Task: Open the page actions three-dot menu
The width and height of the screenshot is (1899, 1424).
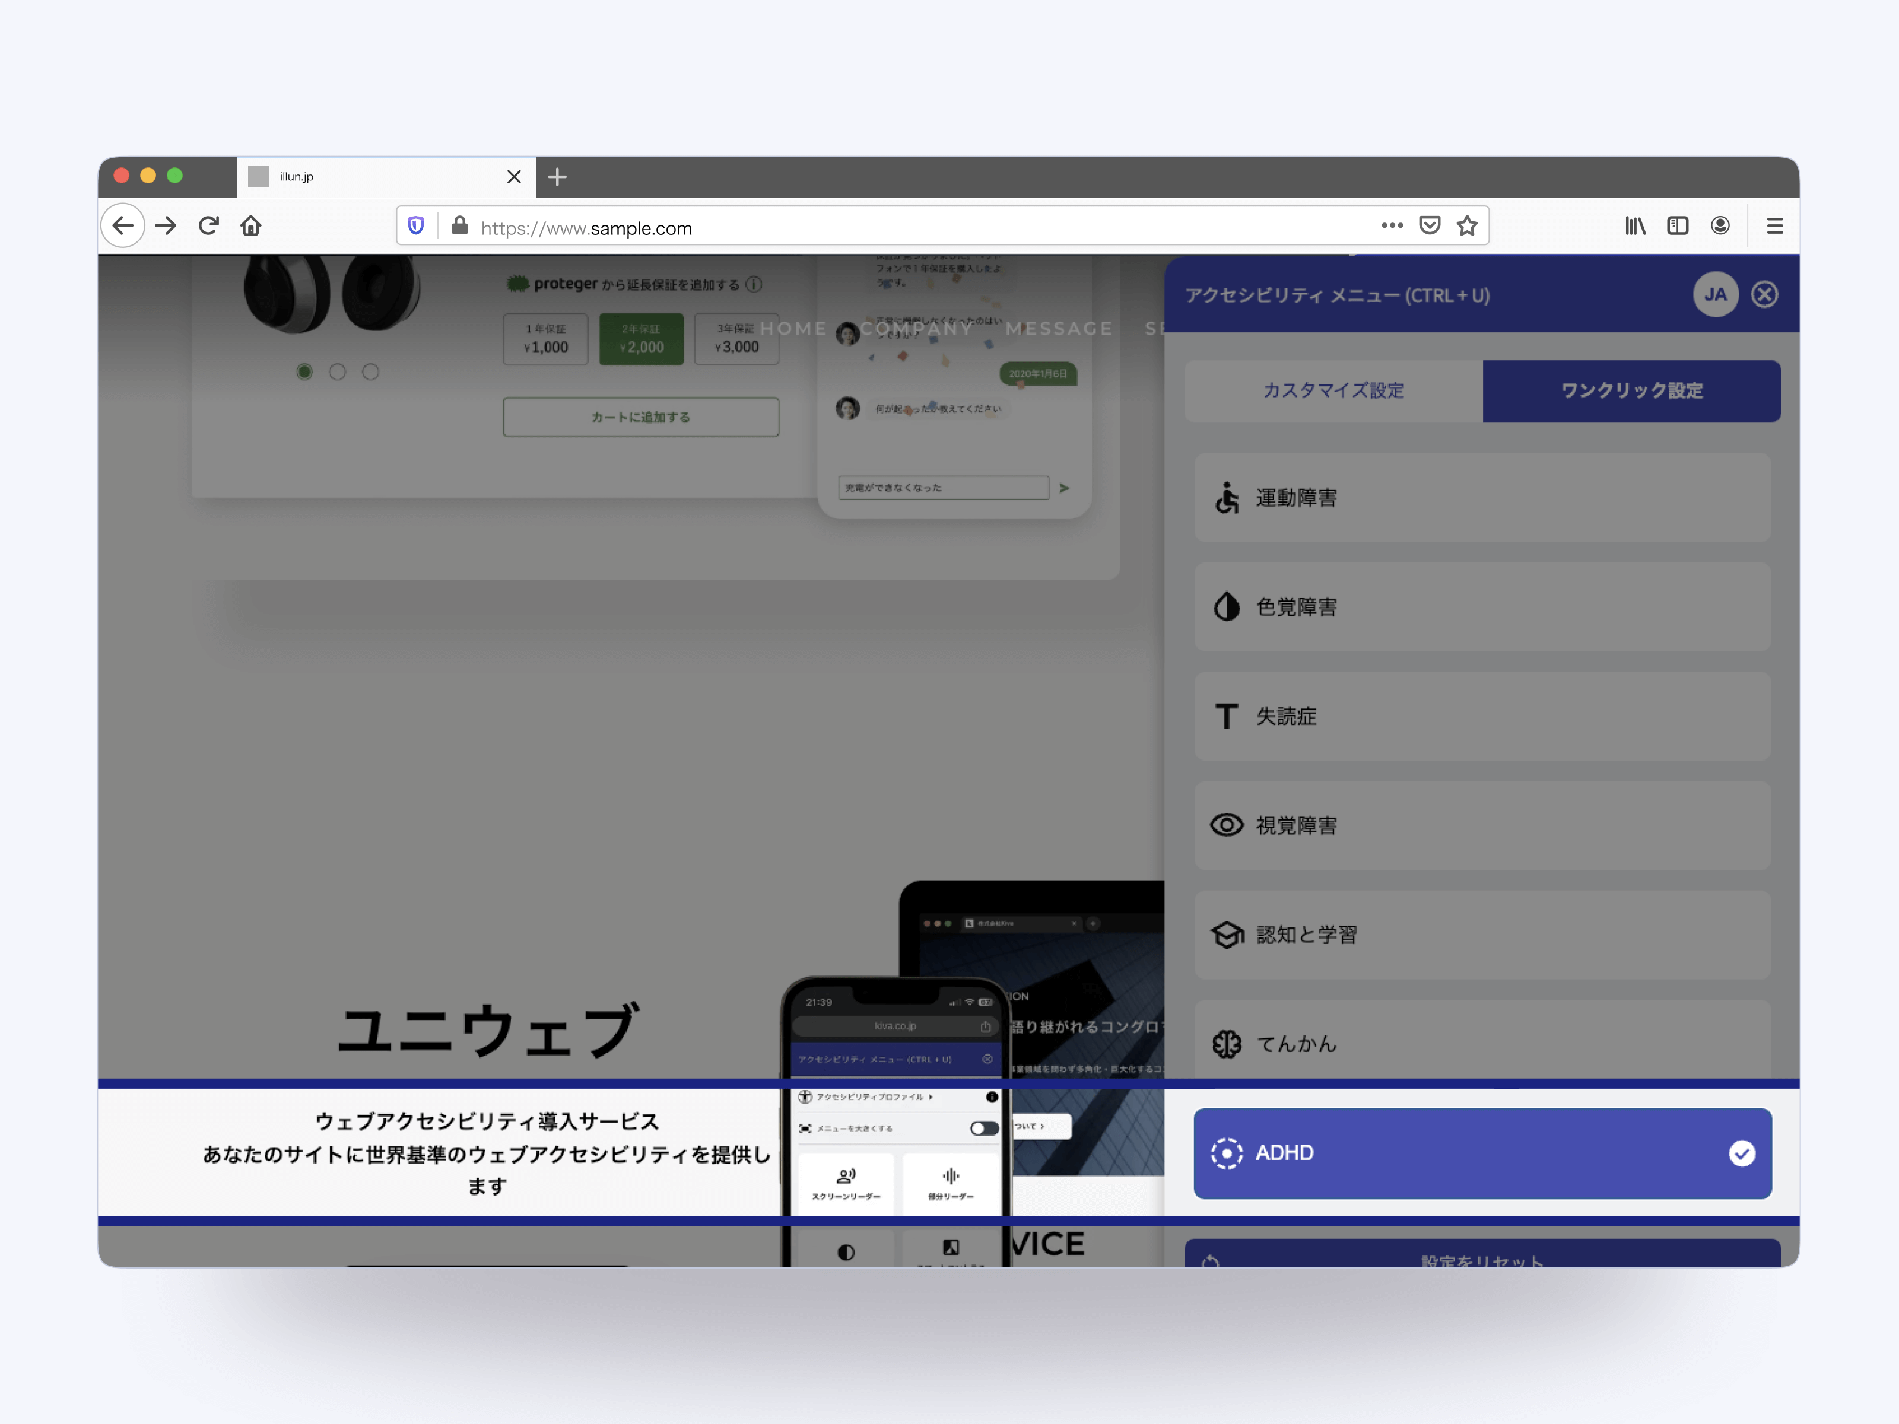Action: (1392, 225)
